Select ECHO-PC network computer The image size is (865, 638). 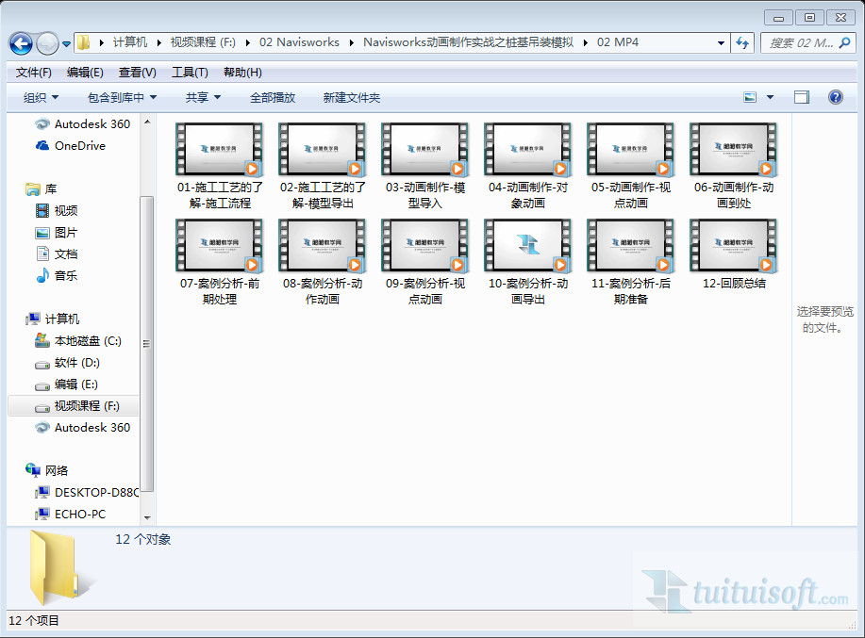click(70, 514)
